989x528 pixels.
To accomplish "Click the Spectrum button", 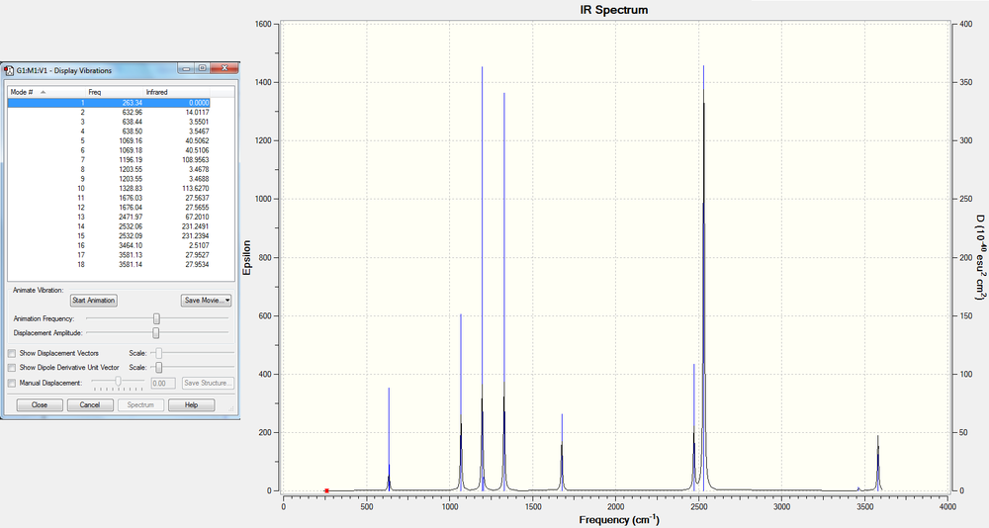I will [140, 405].
